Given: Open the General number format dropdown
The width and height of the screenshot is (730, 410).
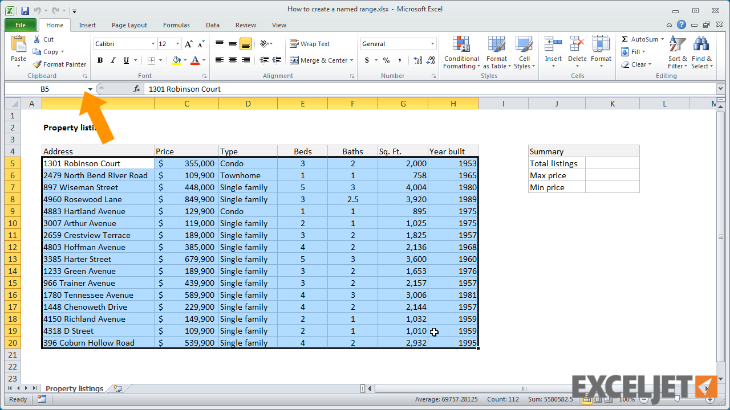Looking at the screenshot, I should point(432,44).
